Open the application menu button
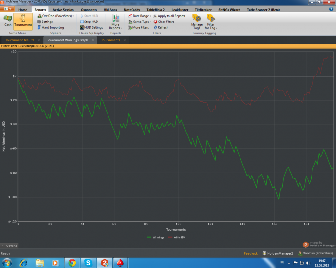This screenshot has height=268, width=336. [7, 9]
